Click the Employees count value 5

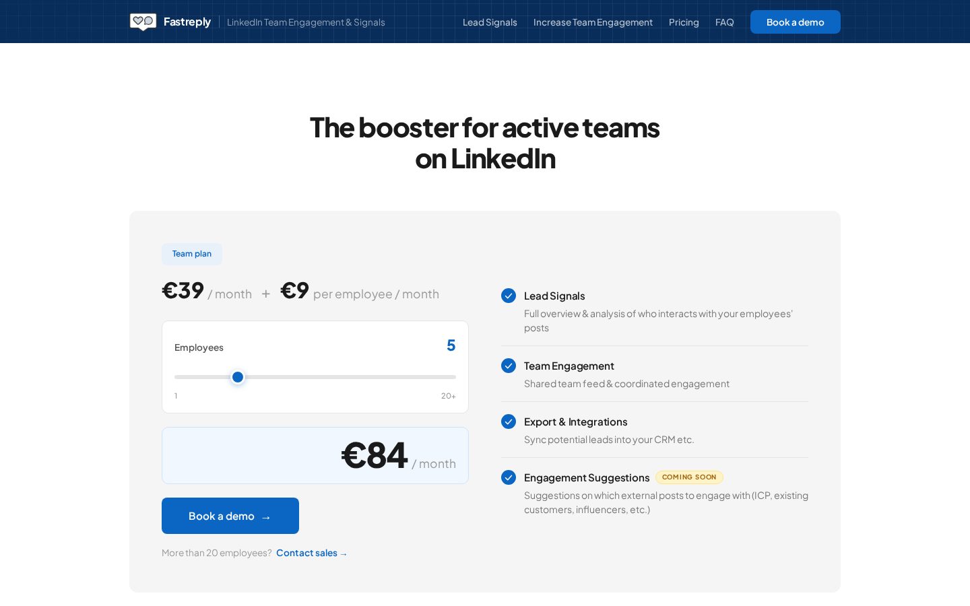(451, 345)
